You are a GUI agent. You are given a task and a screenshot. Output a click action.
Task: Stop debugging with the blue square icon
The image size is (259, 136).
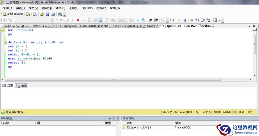click(x=185, y=20)
